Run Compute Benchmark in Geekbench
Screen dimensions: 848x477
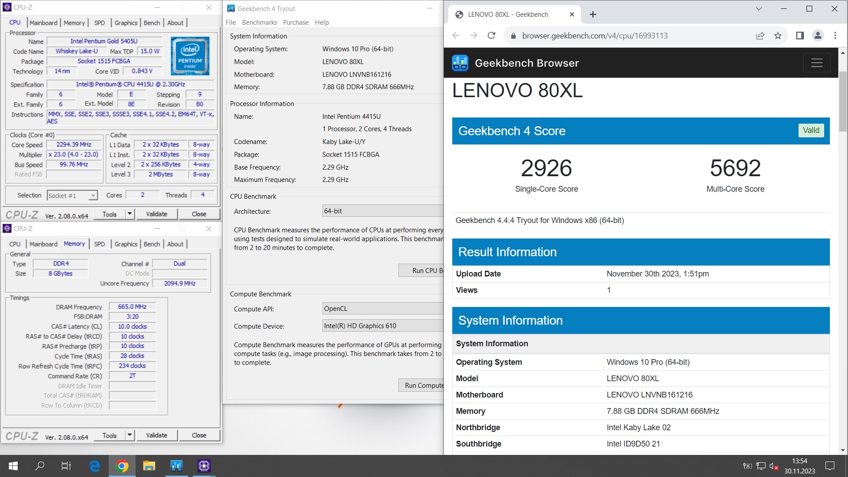[421, 385]
